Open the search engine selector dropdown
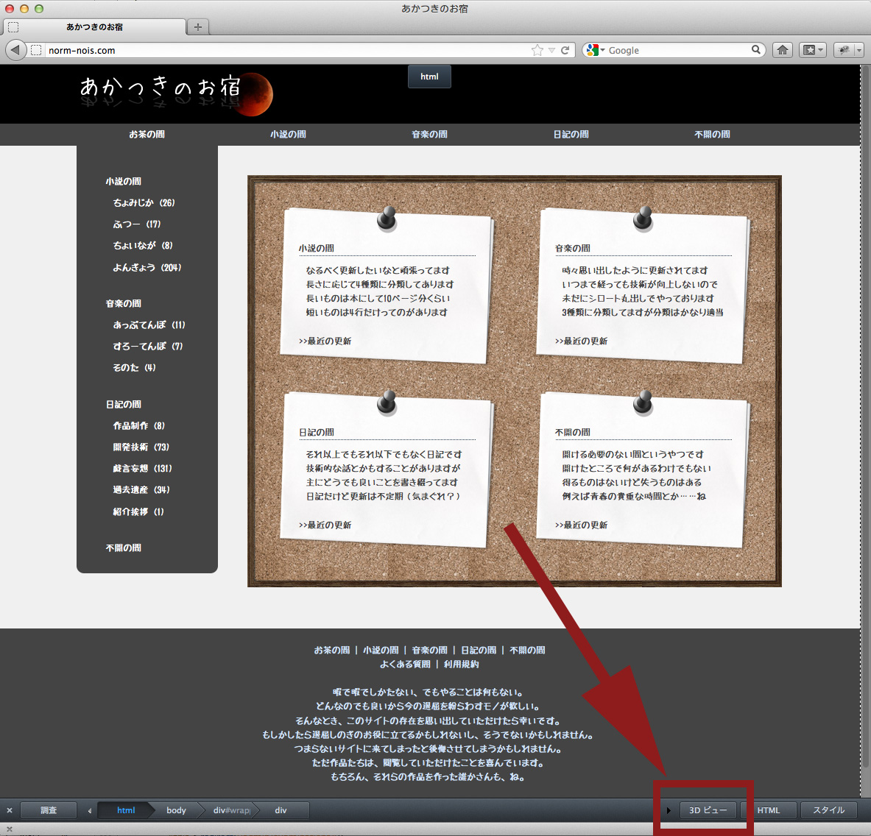 (x=595, y=50)
